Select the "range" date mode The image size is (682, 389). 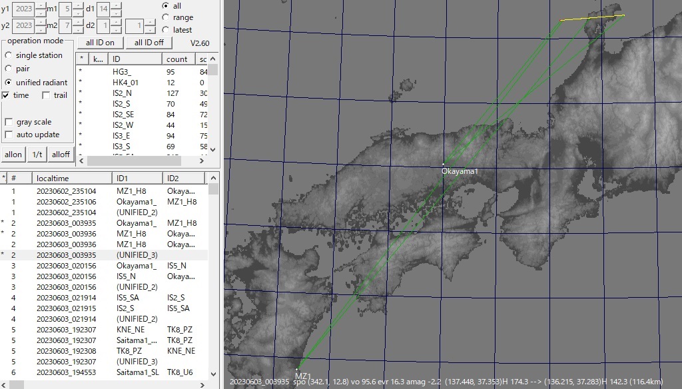click(166, 18)
